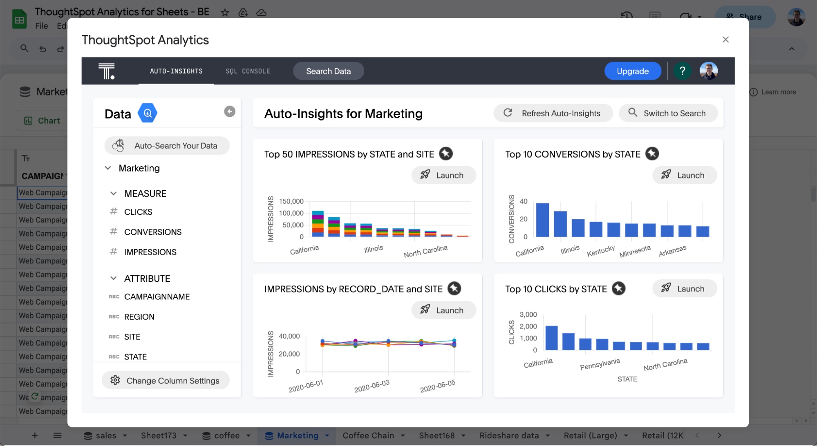Screen dimensions: 817x446
Task: Click the Learn more link
Action: point(778,92)
